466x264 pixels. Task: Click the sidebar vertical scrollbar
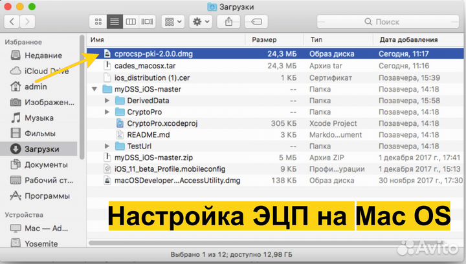click(82, 97)
